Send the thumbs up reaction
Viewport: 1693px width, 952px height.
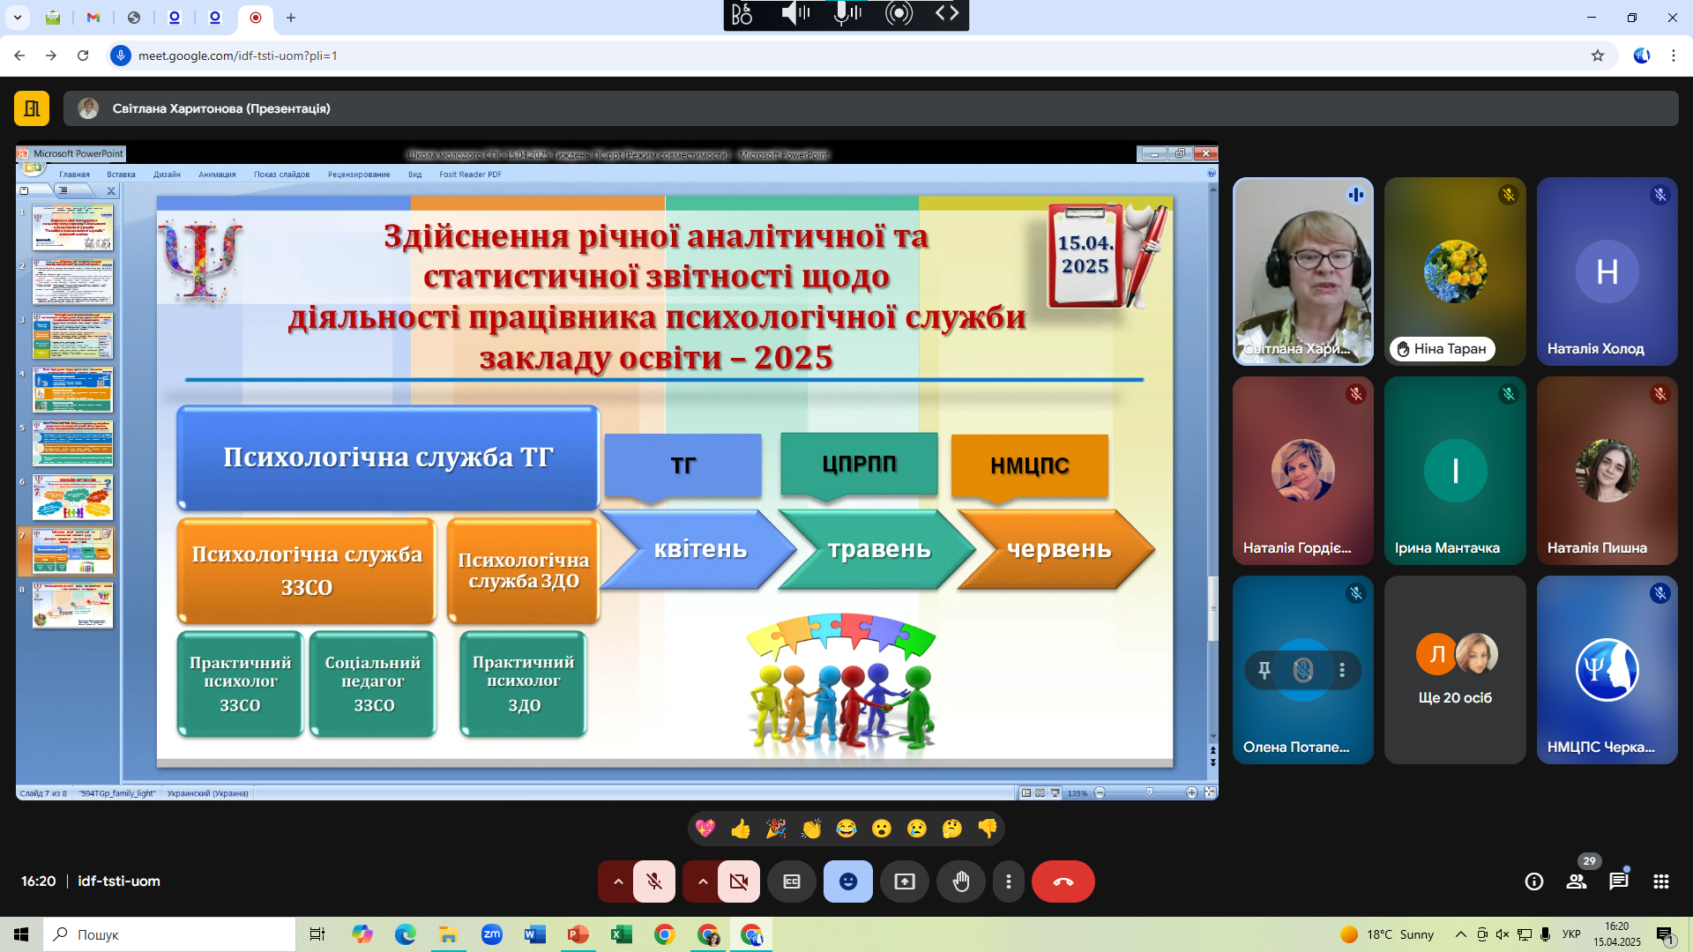(741, 829)
